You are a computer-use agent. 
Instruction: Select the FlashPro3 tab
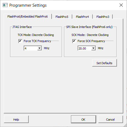point(103,17)
